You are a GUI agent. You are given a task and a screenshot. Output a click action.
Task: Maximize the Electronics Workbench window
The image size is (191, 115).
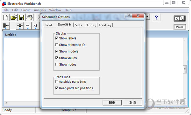pyautogui.click(x=174, y=3)
